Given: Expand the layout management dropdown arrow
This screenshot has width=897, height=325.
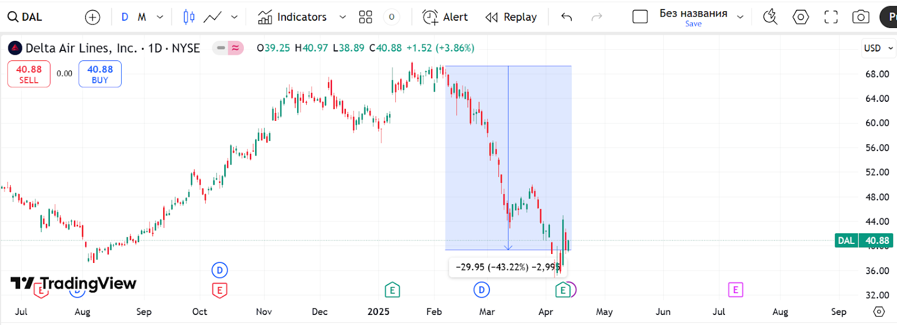Looking at the screenshot, I should coord(740,17).
